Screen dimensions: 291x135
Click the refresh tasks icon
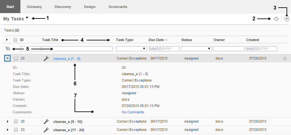(x=277, y=19)
